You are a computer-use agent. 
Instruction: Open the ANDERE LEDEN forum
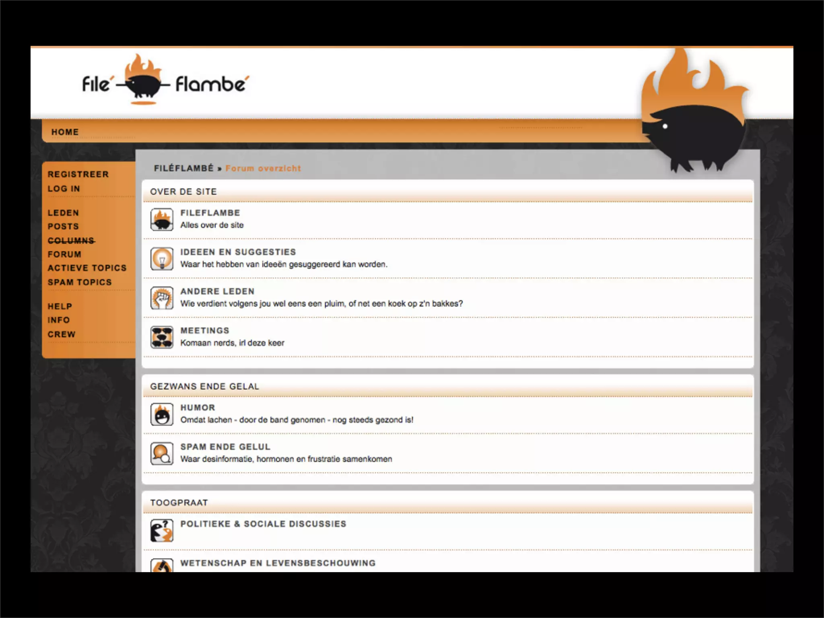coord(217,291)
